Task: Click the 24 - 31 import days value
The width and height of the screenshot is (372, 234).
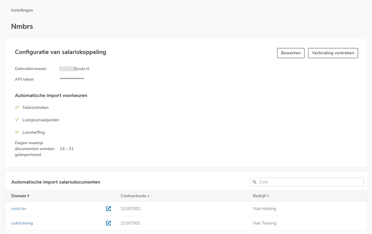Action: tap(67, 149)
